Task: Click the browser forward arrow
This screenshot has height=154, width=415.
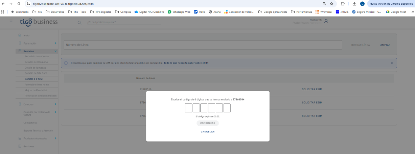Action: point(11,4)
